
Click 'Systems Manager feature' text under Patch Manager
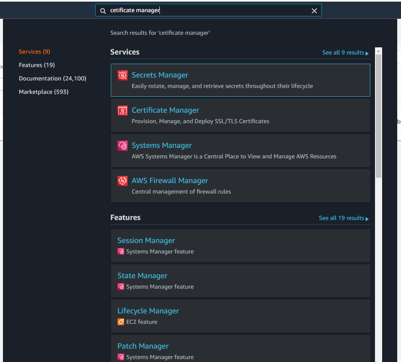coord(160,357)
